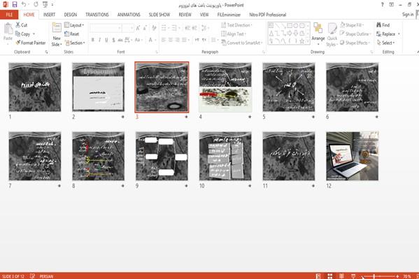Click the zoom in plus button

tap(397, 276)
